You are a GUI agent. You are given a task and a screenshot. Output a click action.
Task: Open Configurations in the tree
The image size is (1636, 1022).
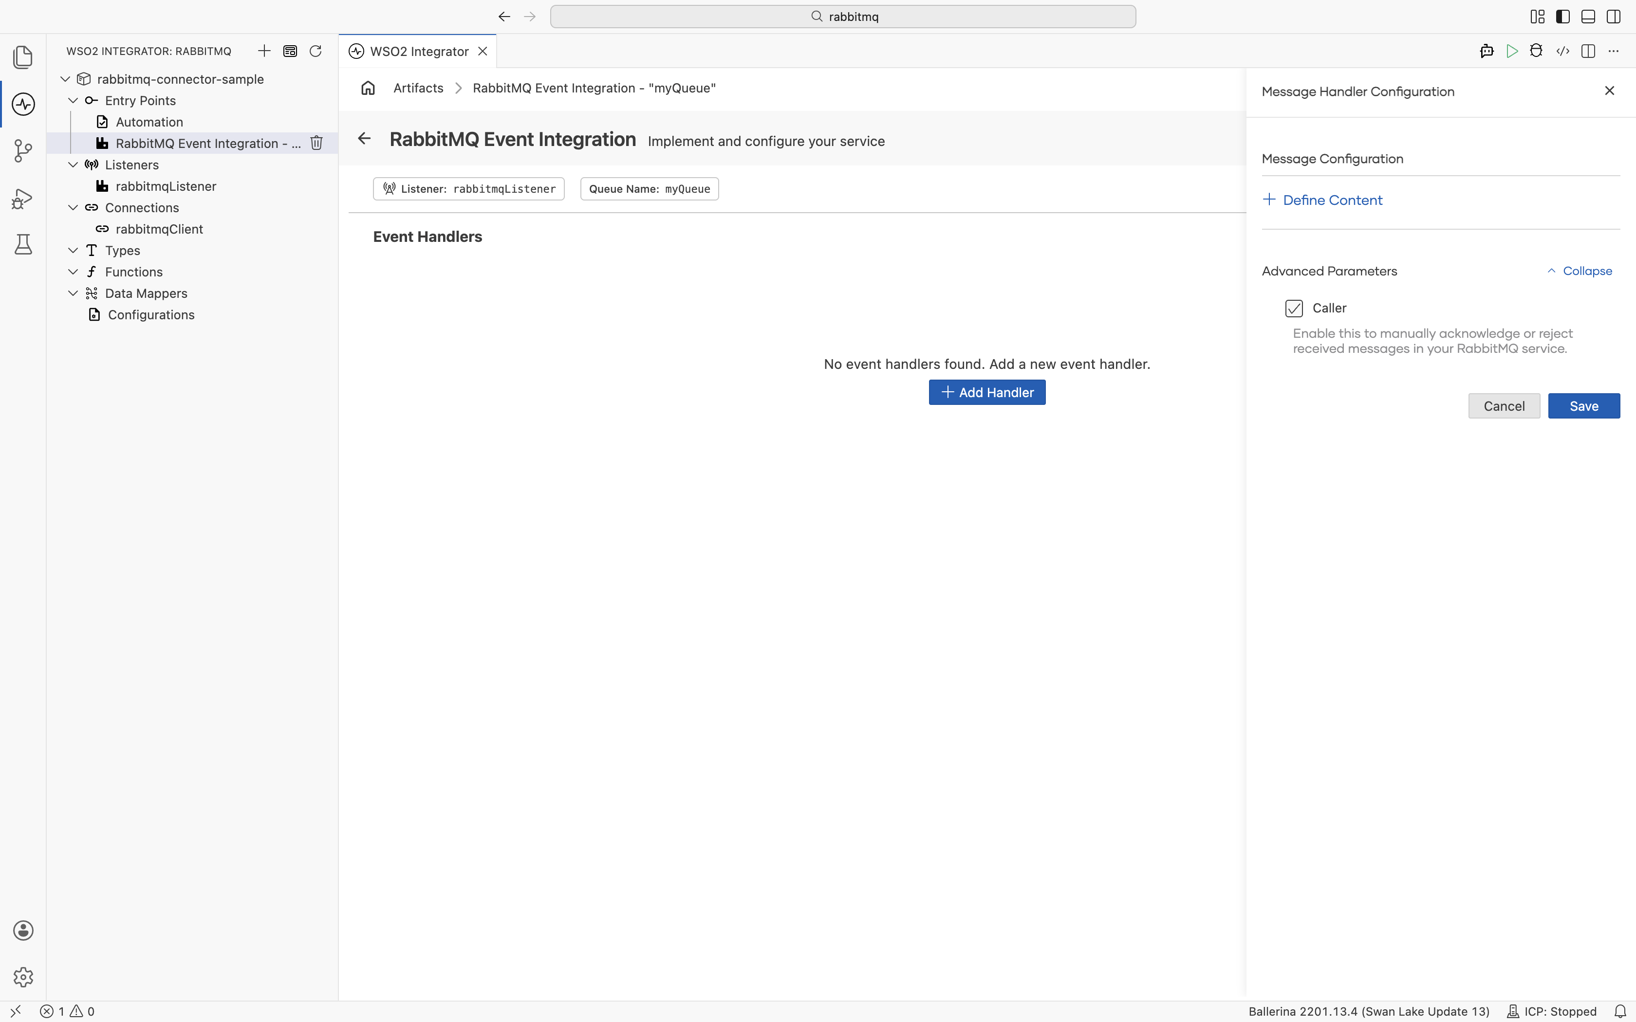click(x=151, y=315)
